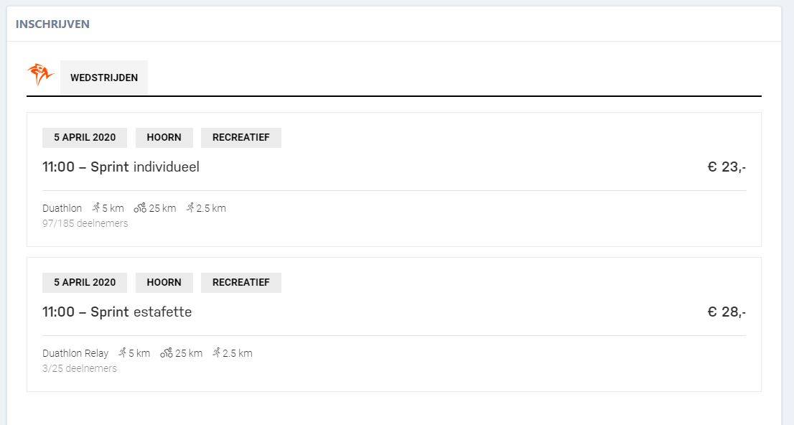794x425 pixels.
Task: Click Recreatief tag on the estafette race
Action: click(x=241, y=282)
